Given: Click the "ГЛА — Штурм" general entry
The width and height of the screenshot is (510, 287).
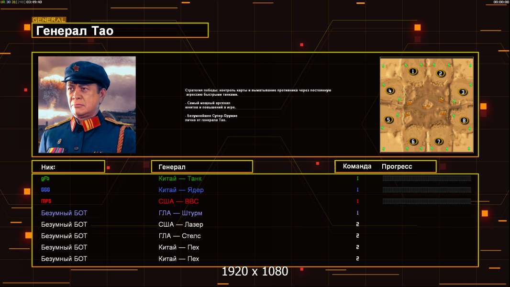Looking at the screenshot, I should pos(180,213).
